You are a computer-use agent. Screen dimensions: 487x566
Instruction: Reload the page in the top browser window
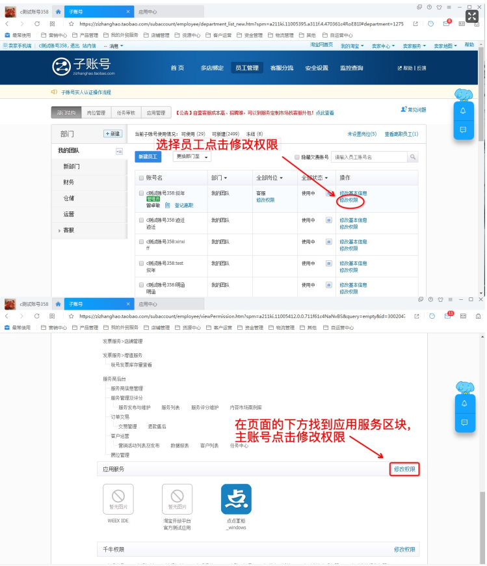click(37, 24)
